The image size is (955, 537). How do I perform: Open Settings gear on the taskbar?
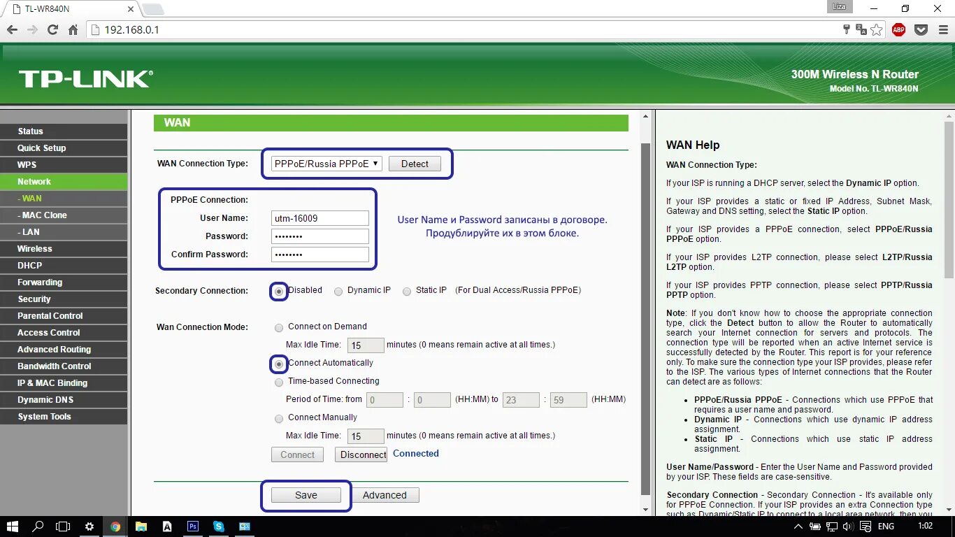click(x=89, y=527)
